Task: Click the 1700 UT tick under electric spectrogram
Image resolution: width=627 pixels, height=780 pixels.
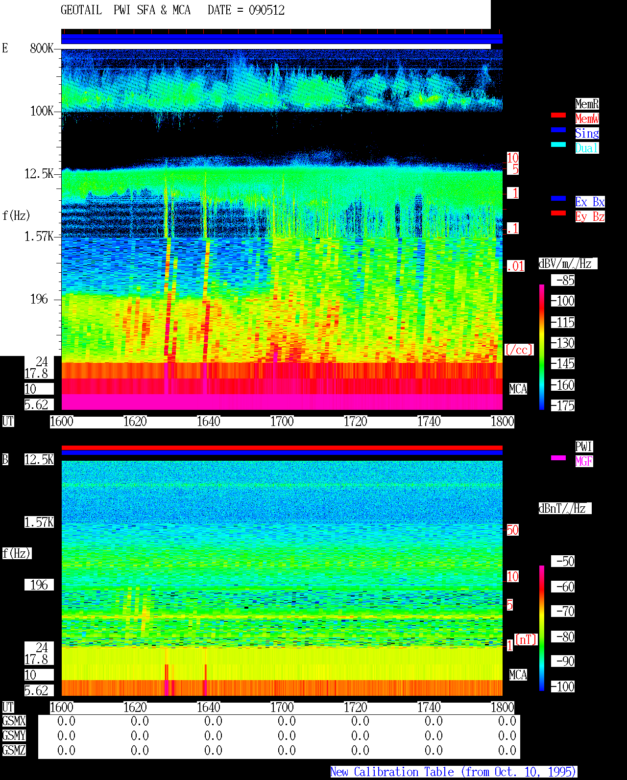Action: 282,422
